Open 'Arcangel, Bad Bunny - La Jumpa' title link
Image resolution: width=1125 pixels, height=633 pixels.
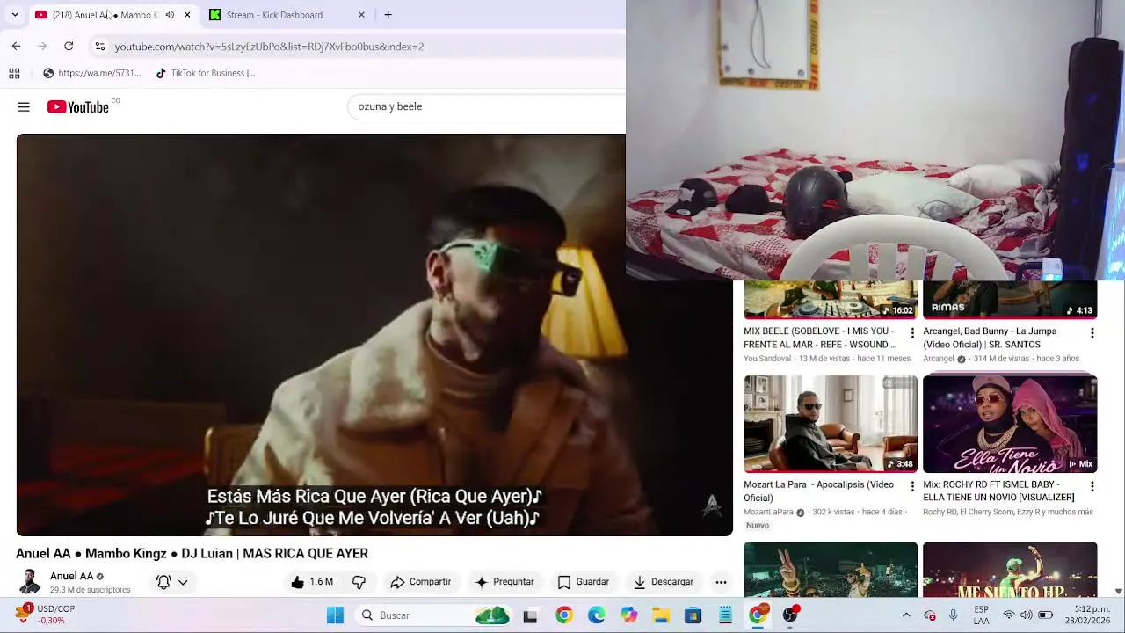[x=990, y=338]
